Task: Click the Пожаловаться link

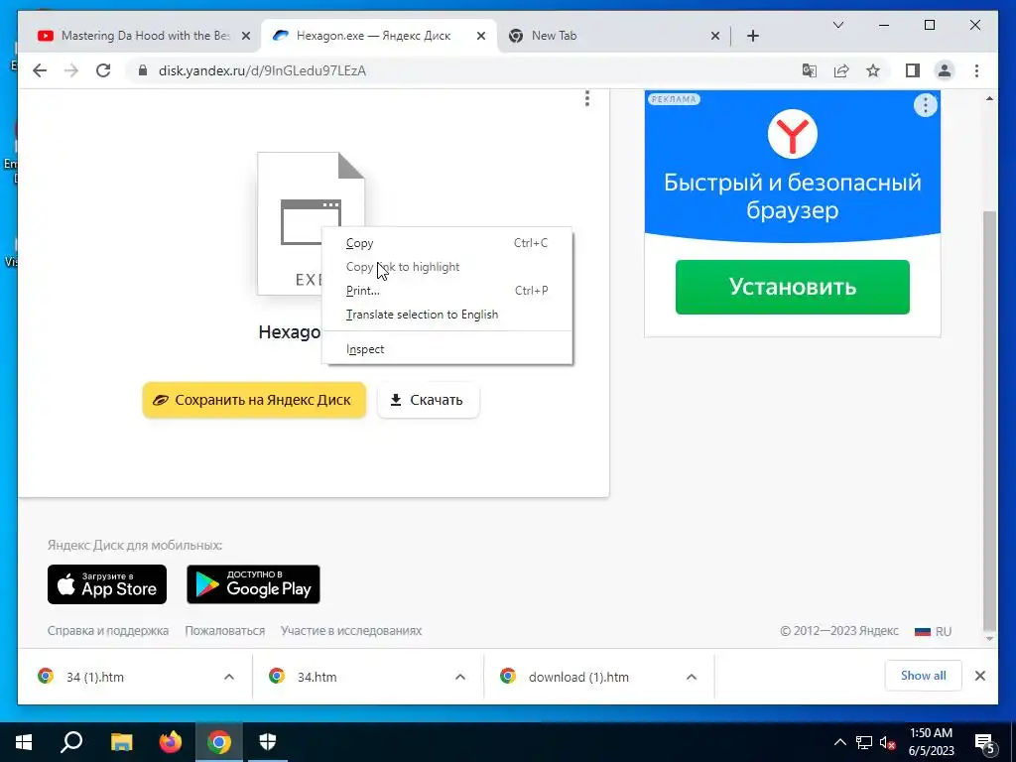Action: (x=225, y=630)
